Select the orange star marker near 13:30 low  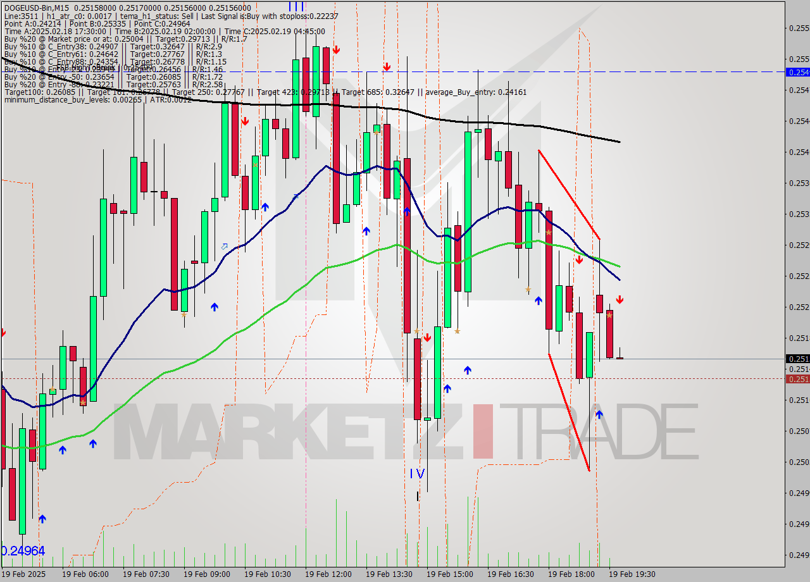(x=416, y=331)
